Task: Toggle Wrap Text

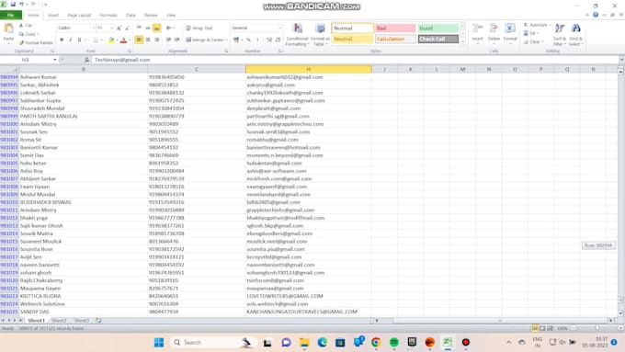Action: pos(199,28)
